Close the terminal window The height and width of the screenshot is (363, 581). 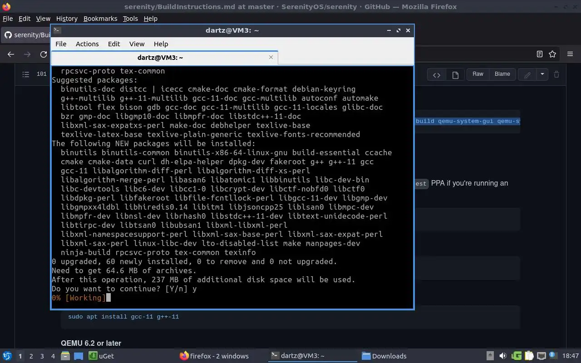(x=408, y=30)
